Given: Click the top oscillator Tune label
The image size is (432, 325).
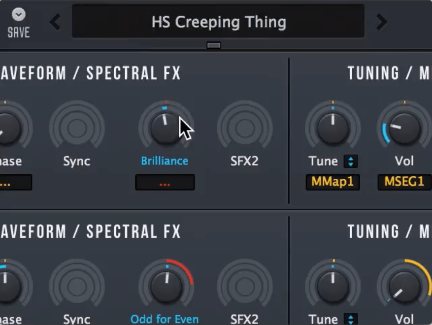Looking at the screenshot, I should 323,161.
